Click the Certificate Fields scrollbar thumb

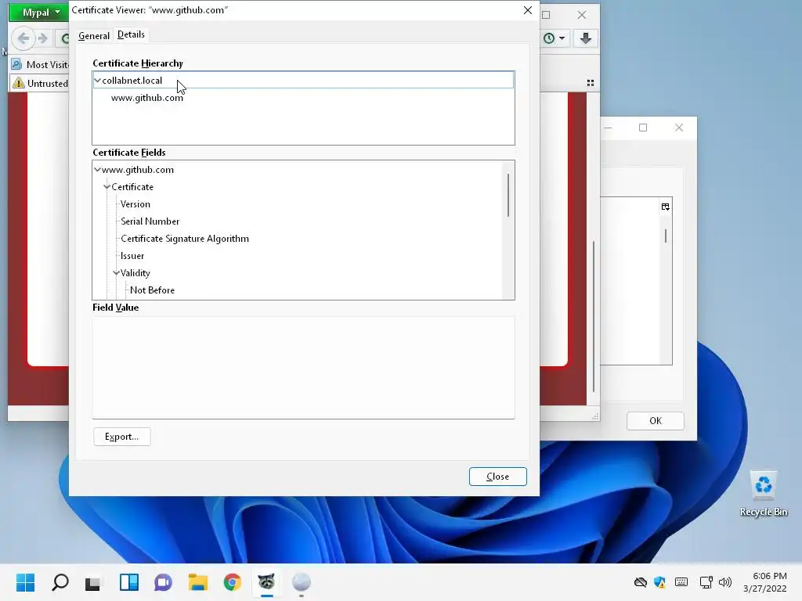(x=508, y=195)
